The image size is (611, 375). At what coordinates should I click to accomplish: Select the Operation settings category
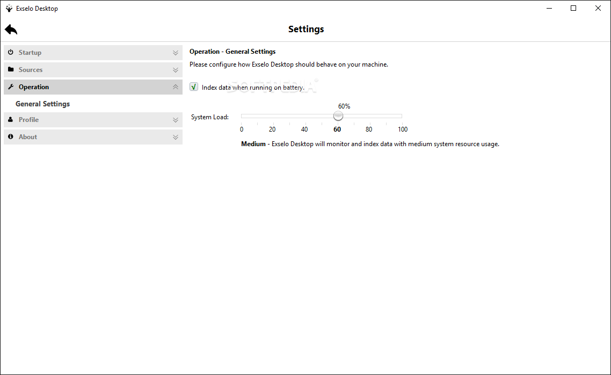[93, 87]
